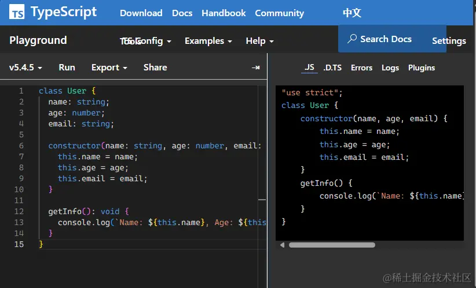476x288 pixels.
Task: Select the Errors tab
Action: pyautogui.click(x=361, y=68)
